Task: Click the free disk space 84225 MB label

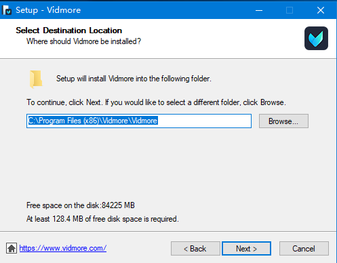Action: tap(81, 205)
